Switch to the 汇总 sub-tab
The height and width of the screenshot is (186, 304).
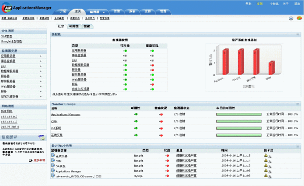[x=61, y=26]
